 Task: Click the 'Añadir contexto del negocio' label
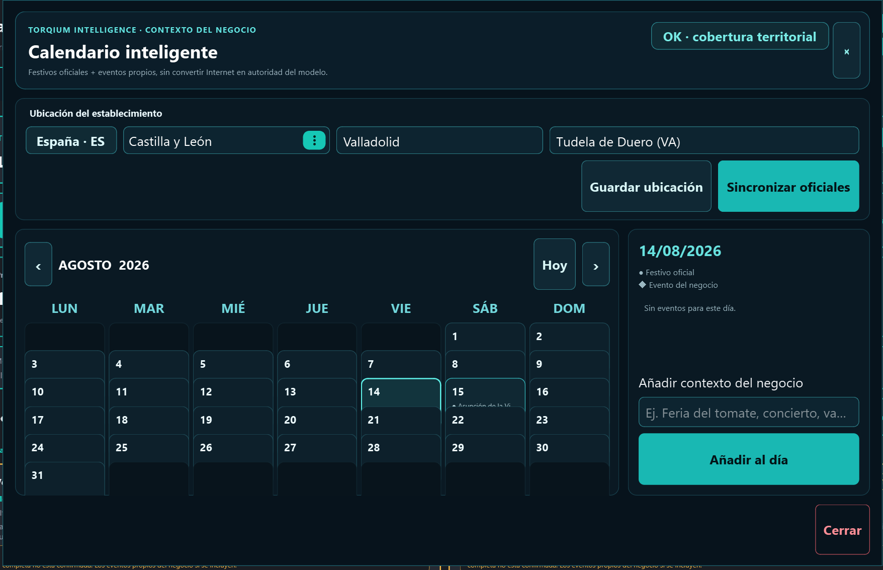click(x=721, y=383)
